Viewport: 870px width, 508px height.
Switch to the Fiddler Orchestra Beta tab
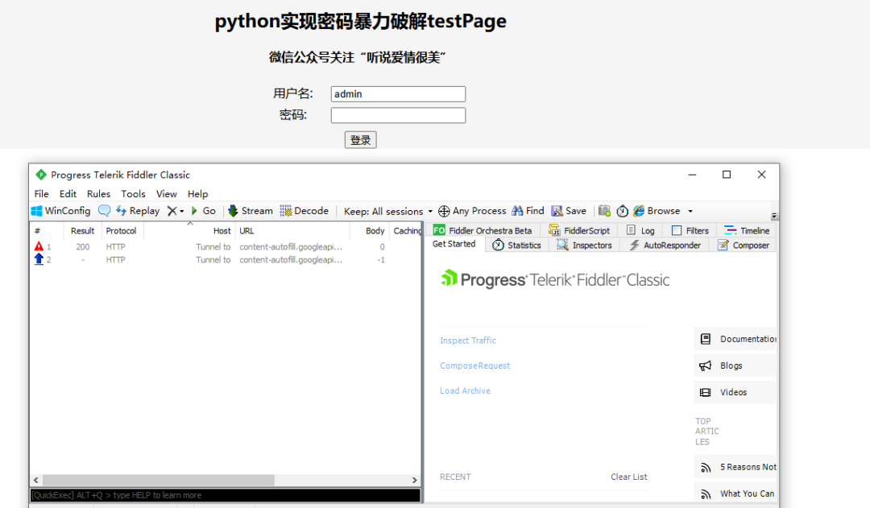(483, 230)
